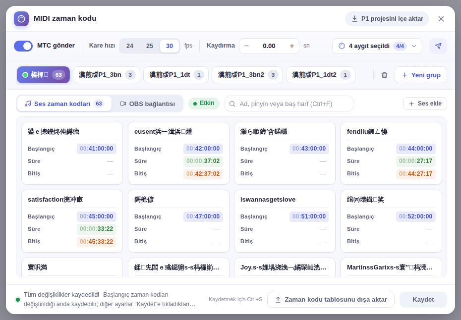Screen dimensions: 461x320
Task: Click start timecode 00:45:00:00
Action: click(97, 216)
